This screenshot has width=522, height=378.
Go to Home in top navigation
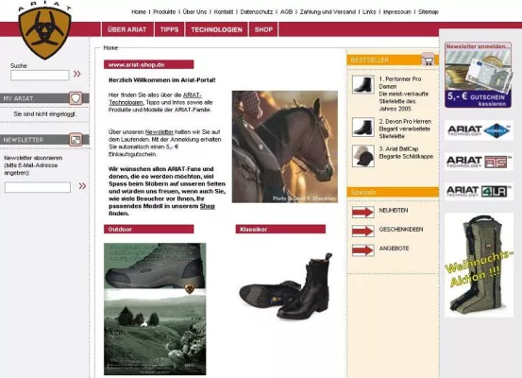coord(139,11)
